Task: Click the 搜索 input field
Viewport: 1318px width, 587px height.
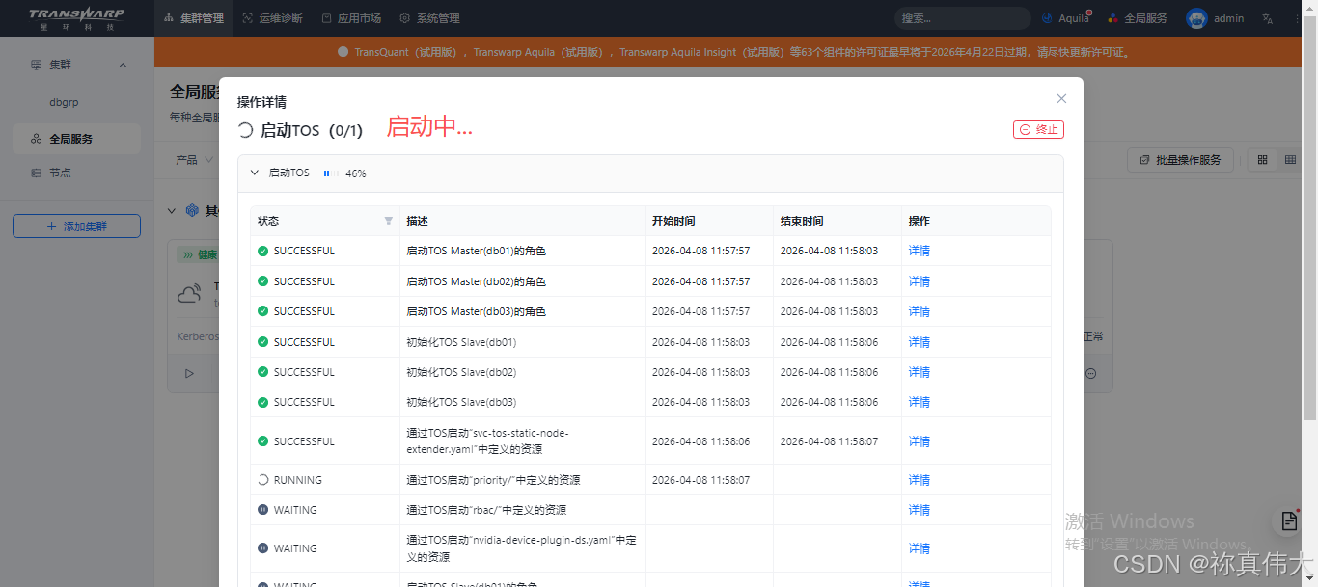Action: 963,18
